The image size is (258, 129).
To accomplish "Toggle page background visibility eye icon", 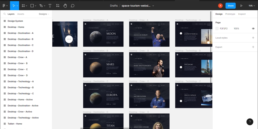I will tap(253, 28).
